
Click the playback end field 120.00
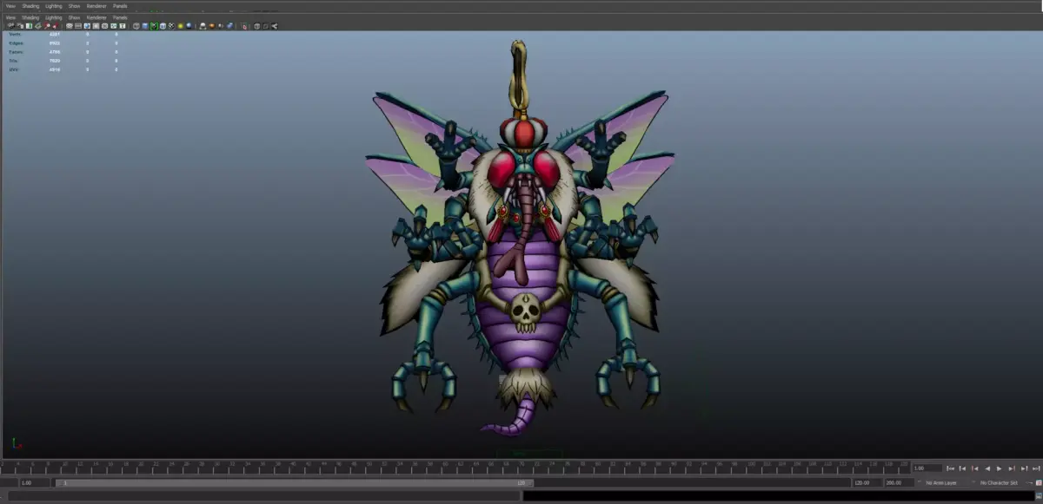tap(867, 482)
